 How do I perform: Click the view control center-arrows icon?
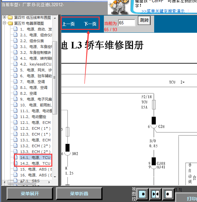click(x=155, y=194)
